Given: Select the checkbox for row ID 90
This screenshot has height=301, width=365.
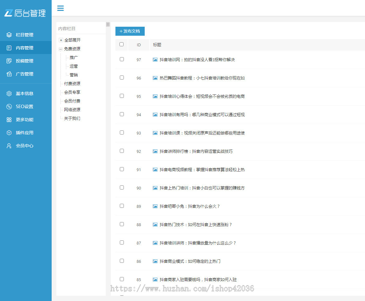Looking at the screenshot, I should pos(122,187).
